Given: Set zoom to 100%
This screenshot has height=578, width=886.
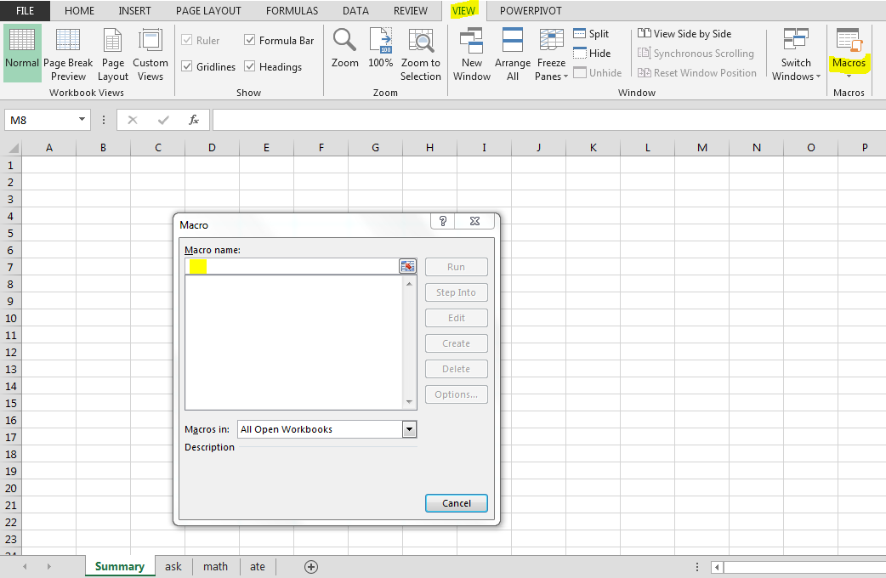Looking at the screenshot, I should coord(380,48).
